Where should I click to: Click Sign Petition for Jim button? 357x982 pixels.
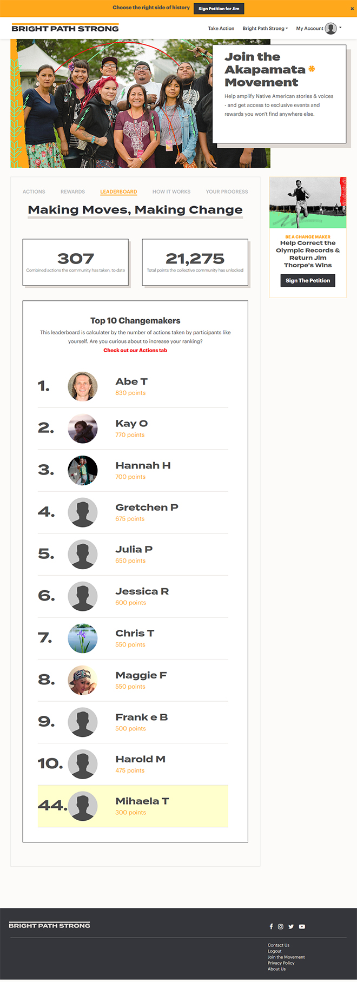(219, 9)
